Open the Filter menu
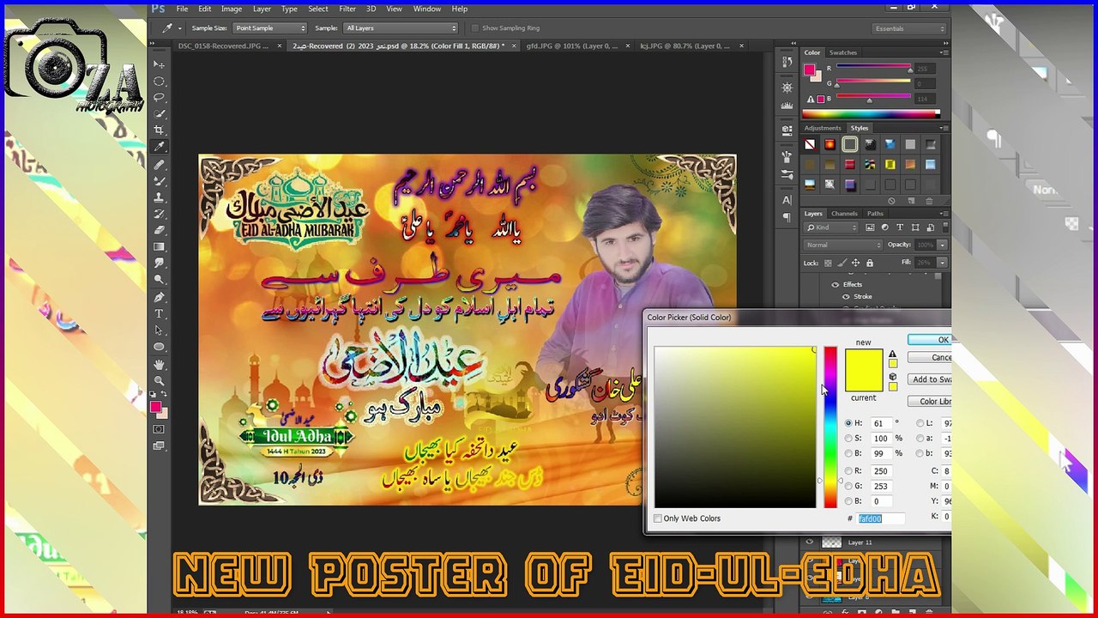Viewport: 1098px width, 618px height. pos(347,9)
